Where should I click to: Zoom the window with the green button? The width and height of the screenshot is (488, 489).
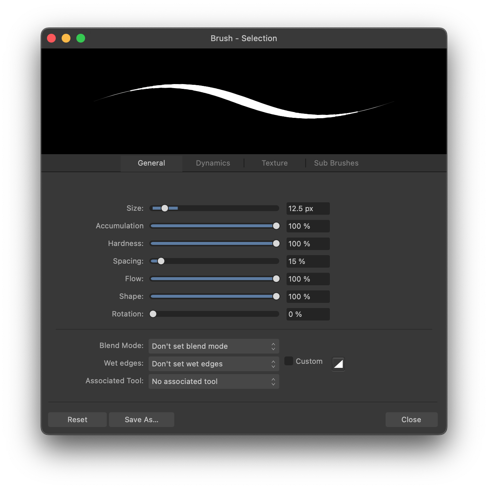(81, 38)
